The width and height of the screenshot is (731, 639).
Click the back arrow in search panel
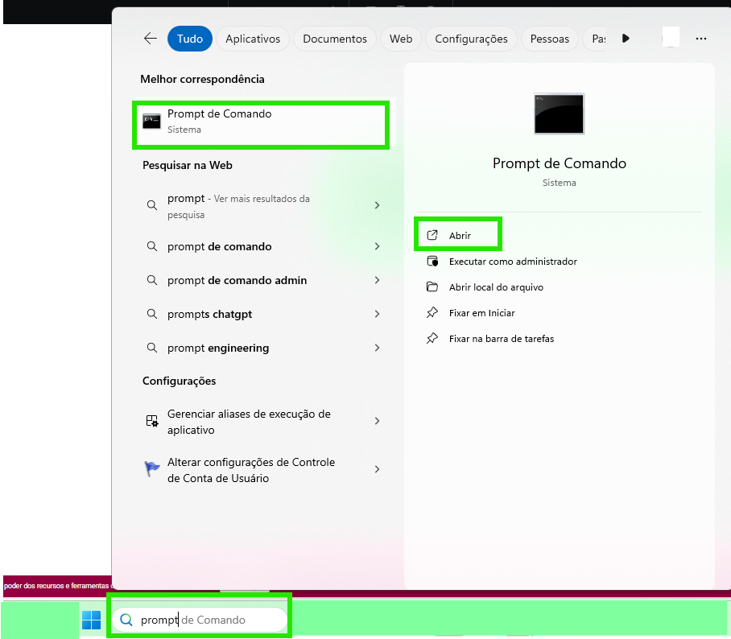(150, 39)
